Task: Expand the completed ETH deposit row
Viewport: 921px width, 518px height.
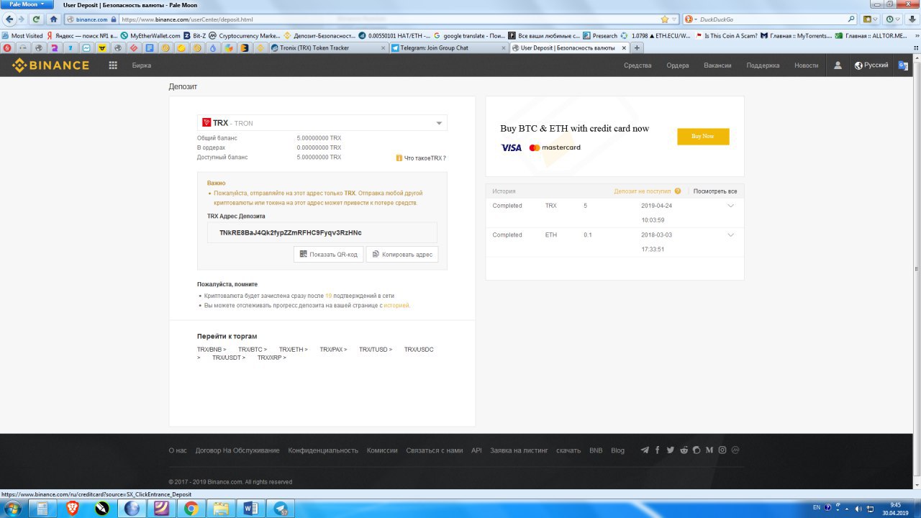Action: click(731, 235)
